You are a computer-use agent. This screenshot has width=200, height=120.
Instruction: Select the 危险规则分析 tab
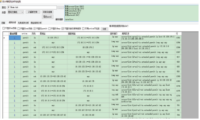tap(36, 23)
